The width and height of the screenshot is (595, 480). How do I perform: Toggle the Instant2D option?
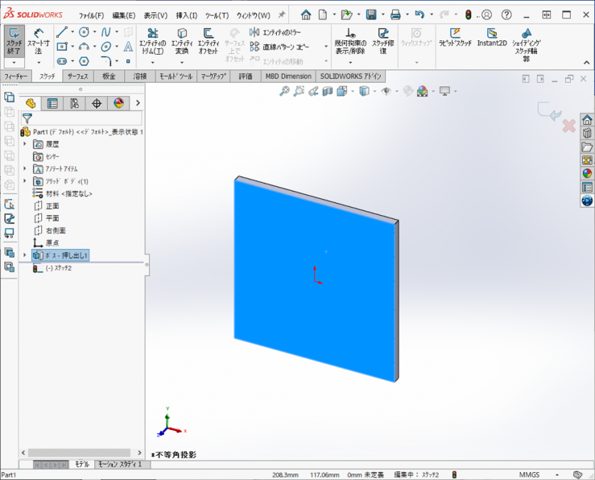491,39
